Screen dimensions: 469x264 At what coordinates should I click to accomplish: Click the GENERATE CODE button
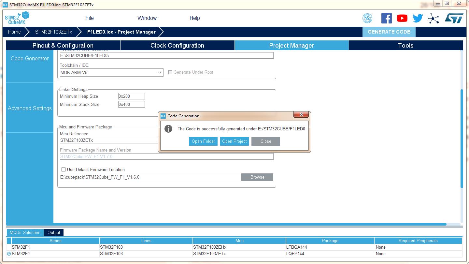click(x=389, y=32)
